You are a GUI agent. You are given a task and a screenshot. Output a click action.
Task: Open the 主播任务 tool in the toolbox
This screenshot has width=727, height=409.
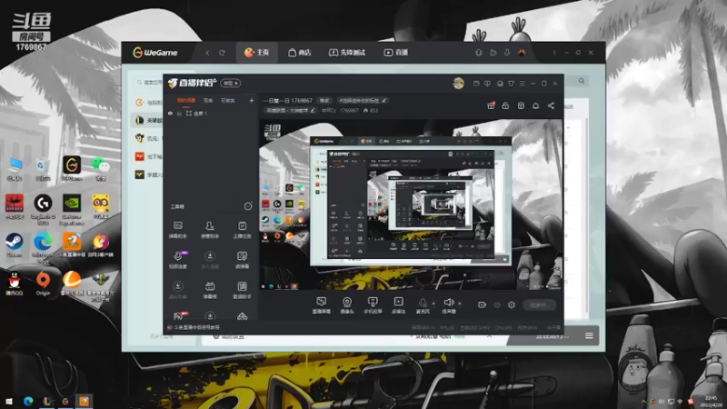[242, 230]
